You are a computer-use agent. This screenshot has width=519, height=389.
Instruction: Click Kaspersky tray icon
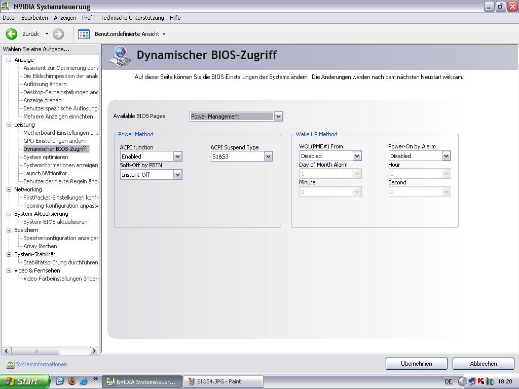481,381
